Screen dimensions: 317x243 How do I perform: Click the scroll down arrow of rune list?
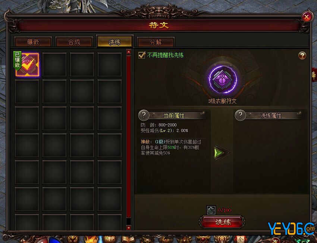129,228
